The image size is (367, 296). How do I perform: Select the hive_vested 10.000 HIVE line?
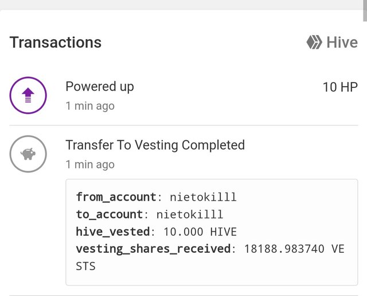157,232
